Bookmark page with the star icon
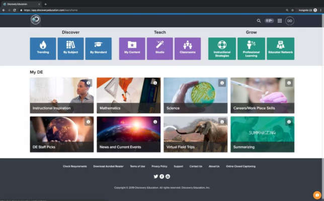This screenshot has height=201, width=324. (293, 10)
